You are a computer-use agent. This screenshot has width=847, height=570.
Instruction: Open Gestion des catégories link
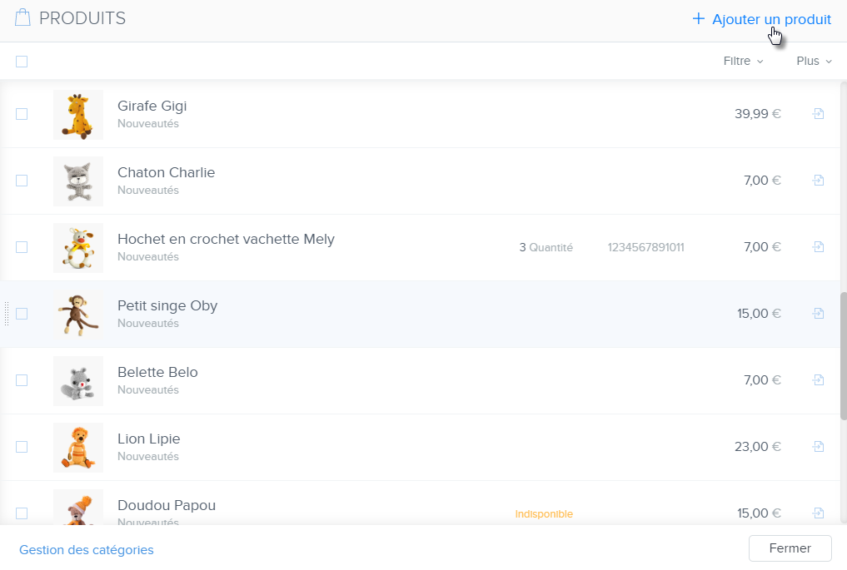(x=87, y=550)
